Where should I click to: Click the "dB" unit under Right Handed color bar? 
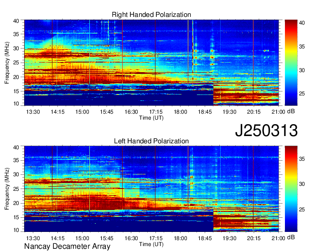click(291, 111)
